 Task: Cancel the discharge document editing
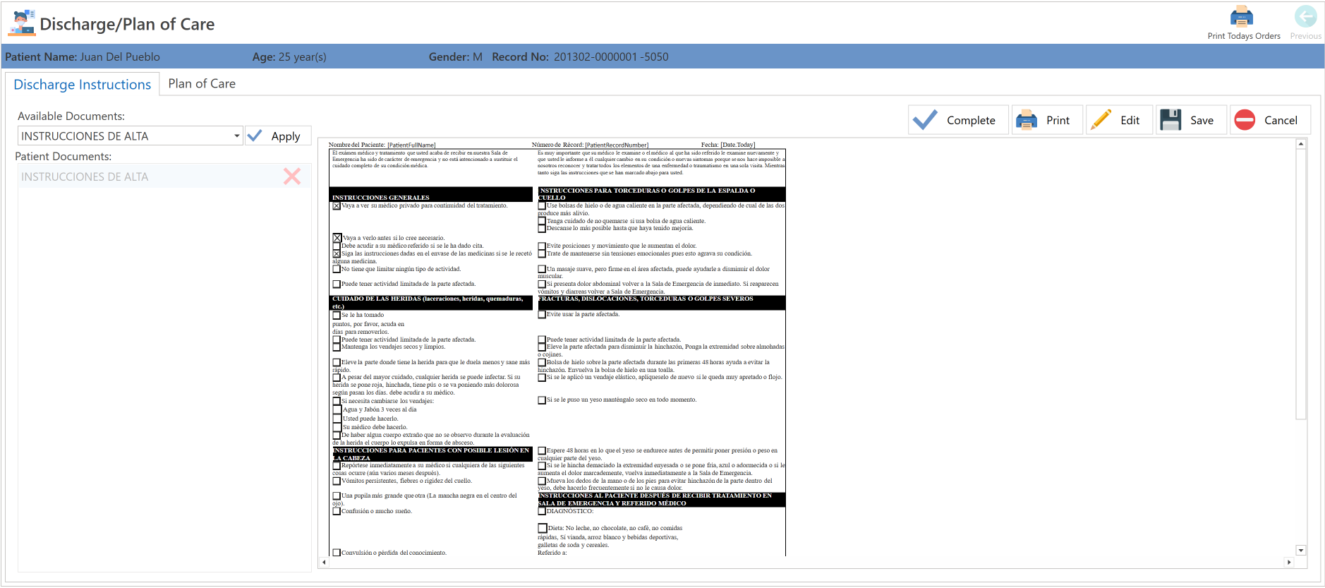1270,120
